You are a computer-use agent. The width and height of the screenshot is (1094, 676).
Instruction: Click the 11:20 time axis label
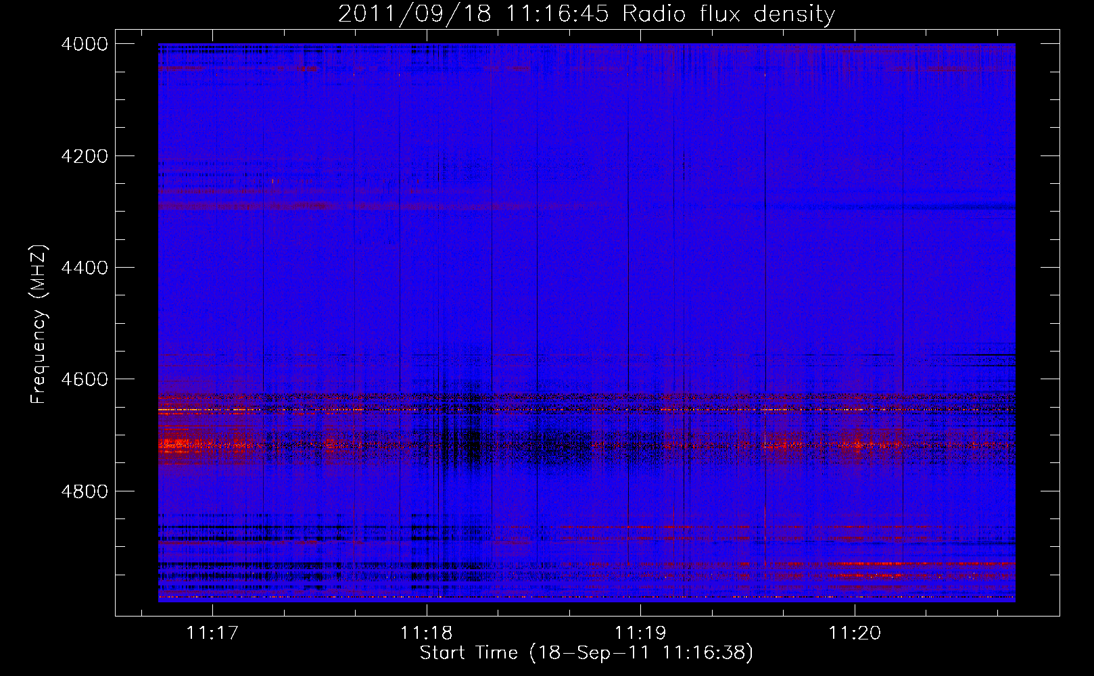[x=855, y=633]
